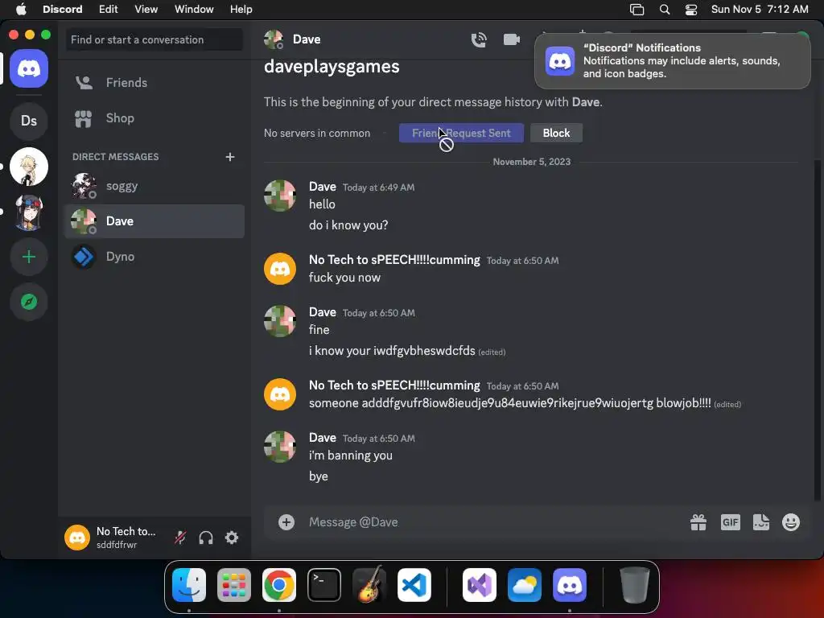Open the GIF picker
This screenshot has width=824, height=618.
point(731,521)
